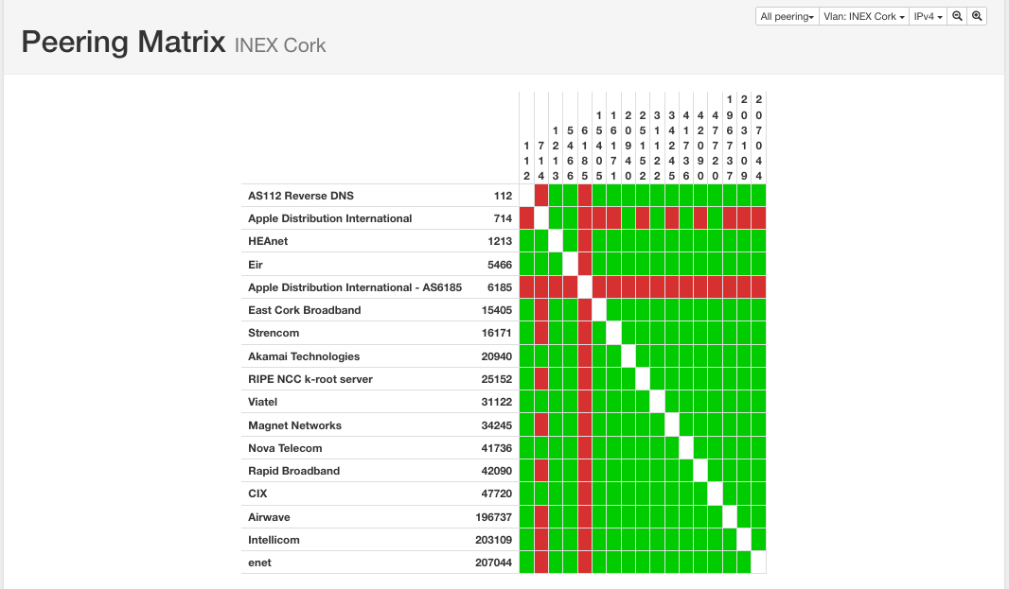Click the vertical column header 20940
This screenshot has height=589, width=1009.
(628, 146)
